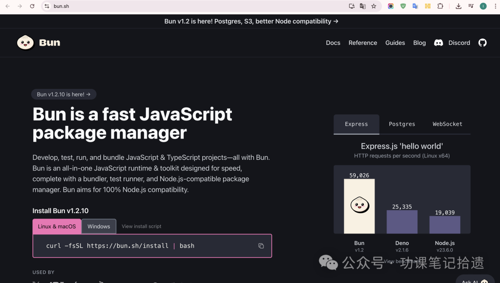Switch to the Postgres benchmark tab
The height and width of the screenshot is (283, 500).
pyautogui.click(x=402, y=124)
